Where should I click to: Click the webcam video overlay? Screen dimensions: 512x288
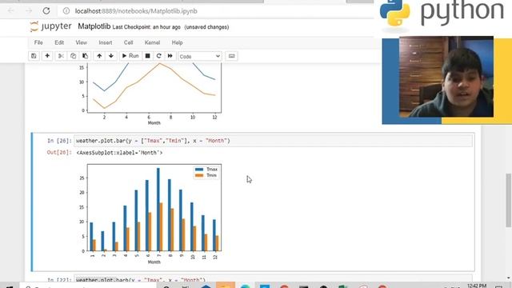[446, 77]
